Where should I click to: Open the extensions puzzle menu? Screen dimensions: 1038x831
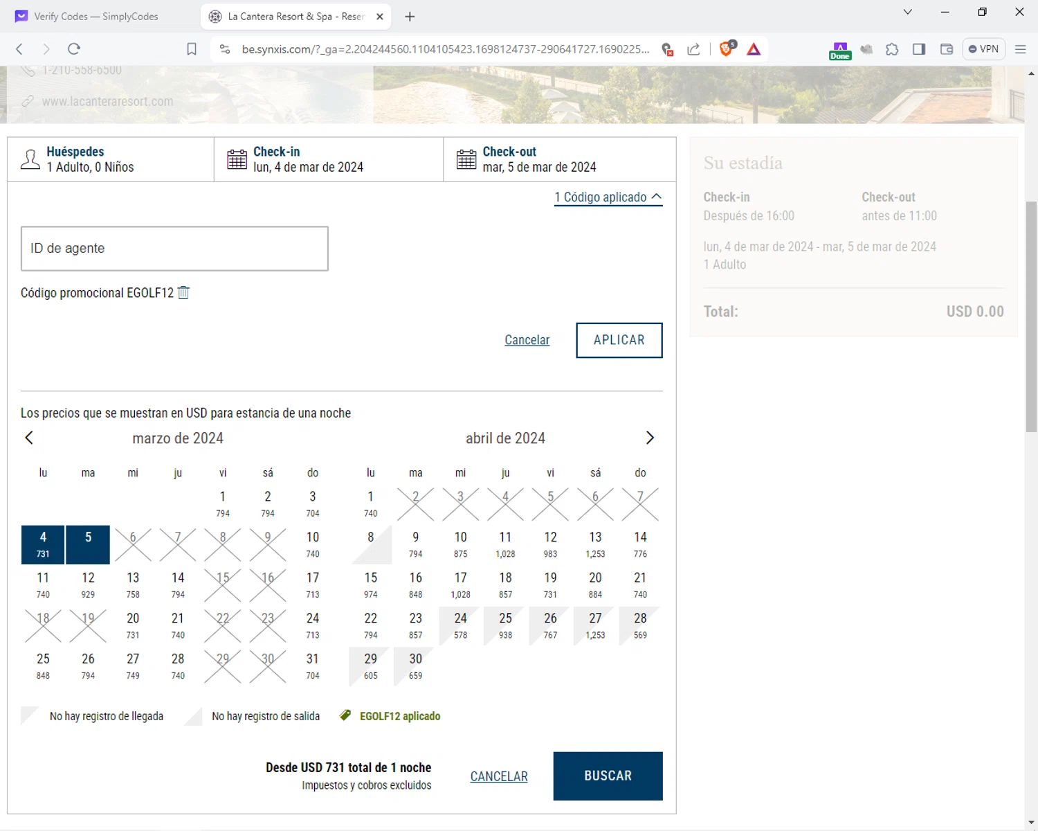[892, 49]
